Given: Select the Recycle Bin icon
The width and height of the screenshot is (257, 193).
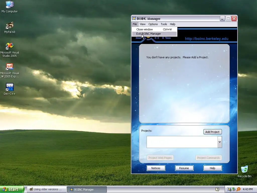Looking at the screenshot, I should point(244,171).
